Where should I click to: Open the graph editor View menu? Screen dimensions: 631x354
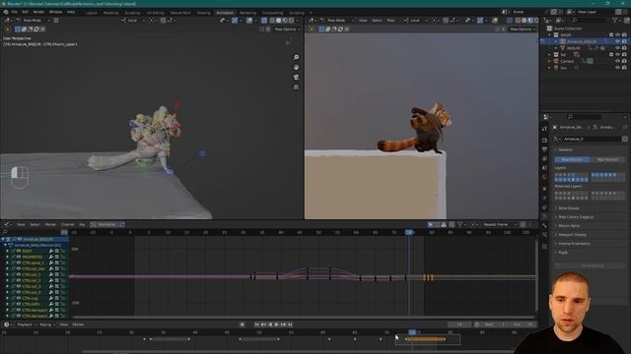click(x=21, y=225)
